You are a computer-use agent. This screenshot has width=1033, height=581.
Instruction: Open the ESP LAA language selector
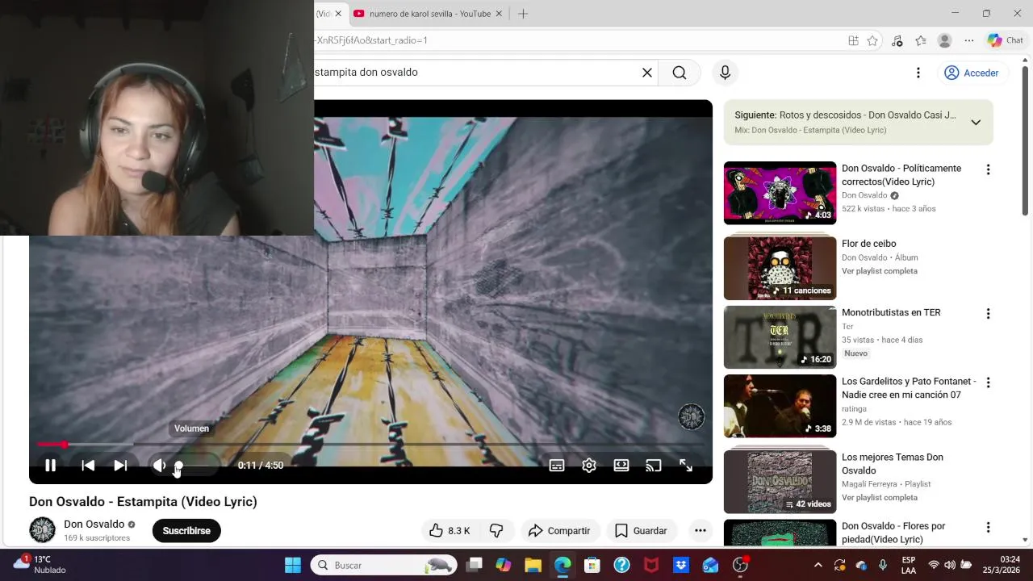coord(909,565)
